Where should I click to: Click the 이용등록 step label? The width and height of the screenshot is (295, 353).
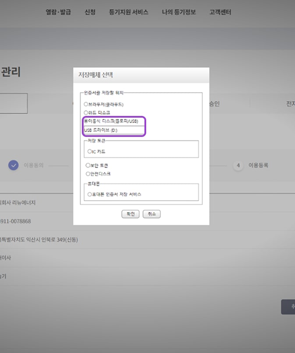tap(258, 165)
